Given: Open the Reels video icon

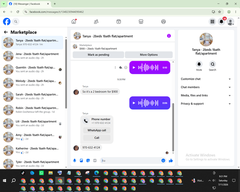Looking at the screenshot, I should click(x=119, y=22).
